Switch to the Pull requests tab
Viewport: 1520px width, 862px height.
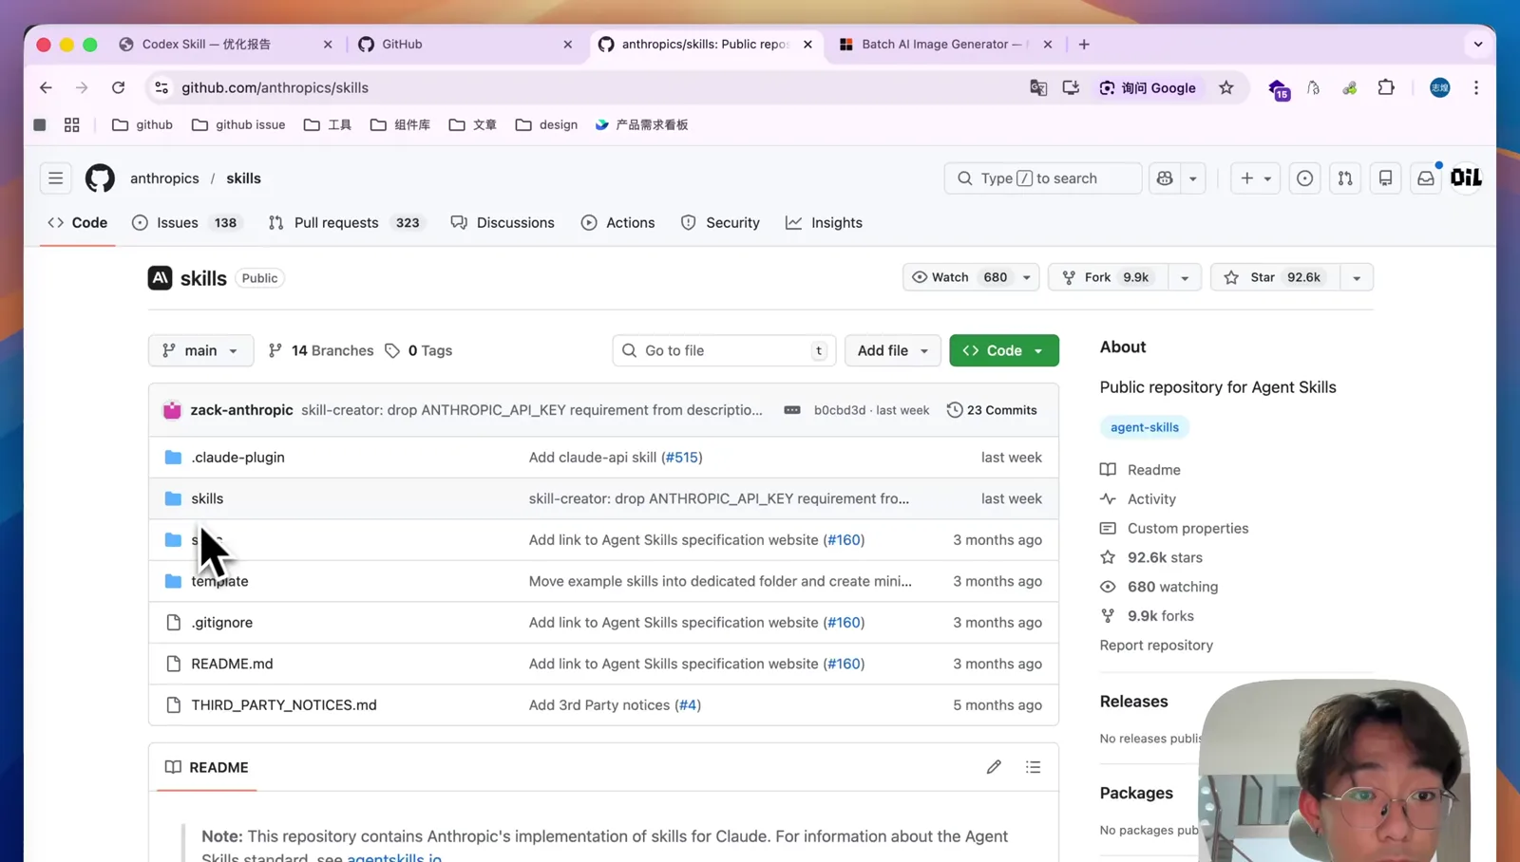(x=346, y=223)
